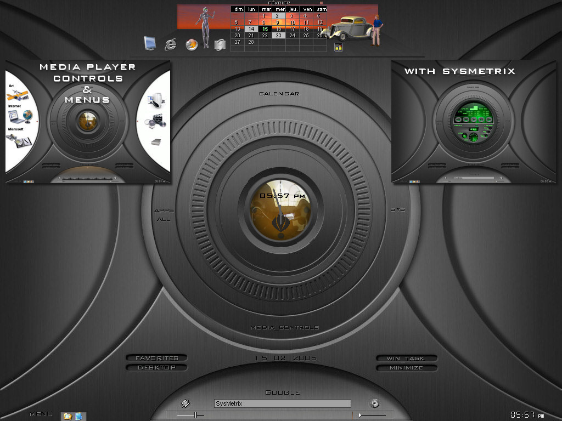Select day 10 in the calendar
The height and width of the screenshot is (421, 562).
(x=293, y=22)
